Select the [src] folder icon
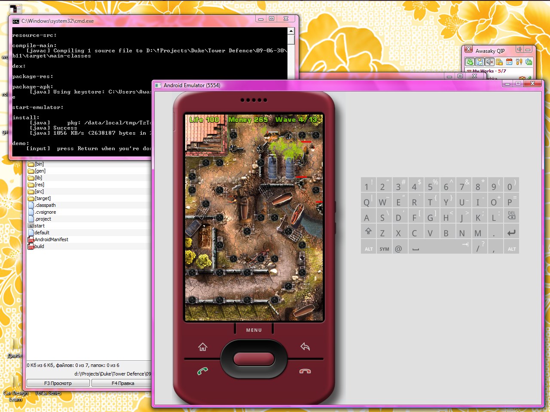 point(31,191)
